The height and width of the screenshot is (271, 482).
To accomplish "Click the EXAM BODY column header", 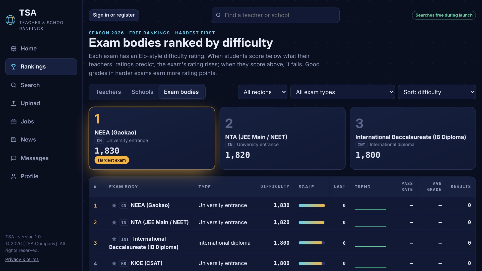I will [x=123, y=187].
